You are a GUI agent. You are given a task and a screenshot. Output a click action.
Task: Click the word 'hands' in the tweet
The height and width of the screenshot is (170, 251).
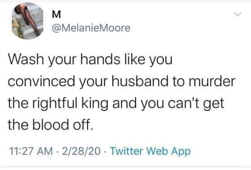100,59
